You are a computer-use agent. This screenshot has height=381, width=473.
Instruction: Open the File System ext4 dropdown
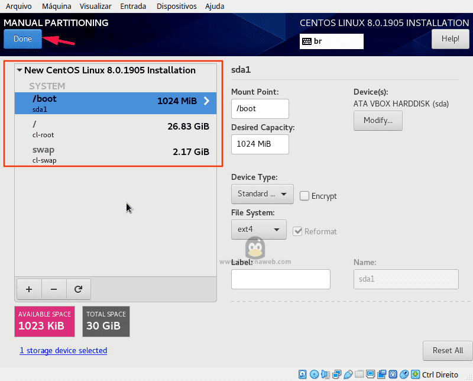click(x=259, y=230)
